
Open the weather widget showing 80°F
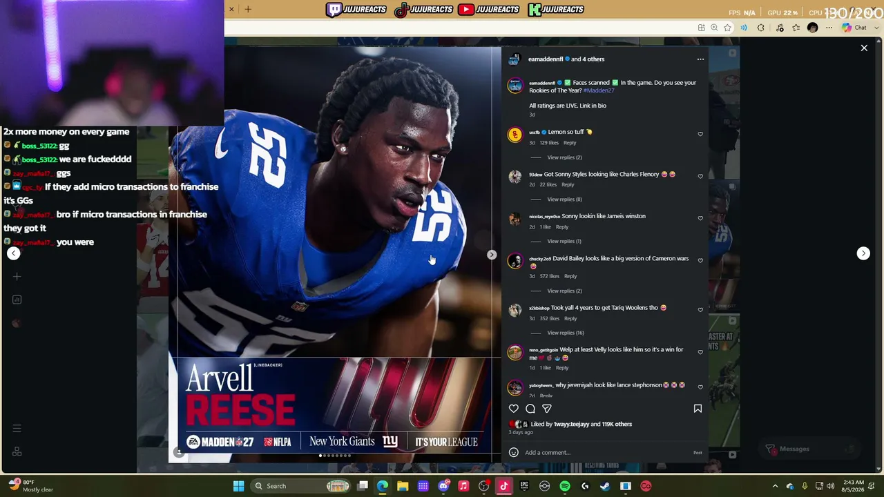(31, 486)
